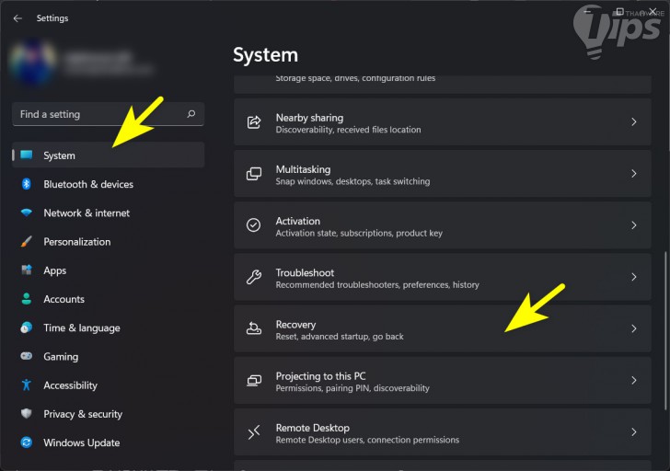Open Bluetooth & devices settings
The height and width of the screenshot is (471, 670).
pos(88,185)
